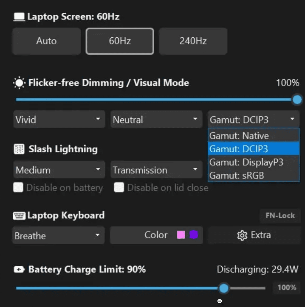Open the Vivid visual mode dropdown
The image size is (305, 307).
[59, 119]
